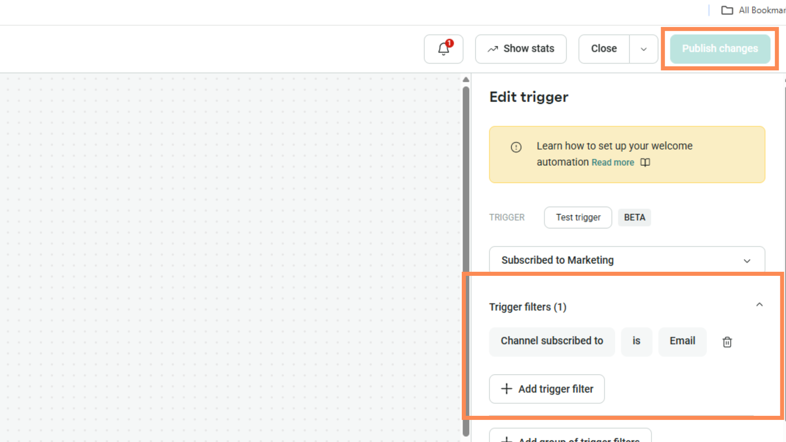The width and height of the screenshot is (786, 442).
Task: Click the Show stats trend icon
Action: point(492,49)
